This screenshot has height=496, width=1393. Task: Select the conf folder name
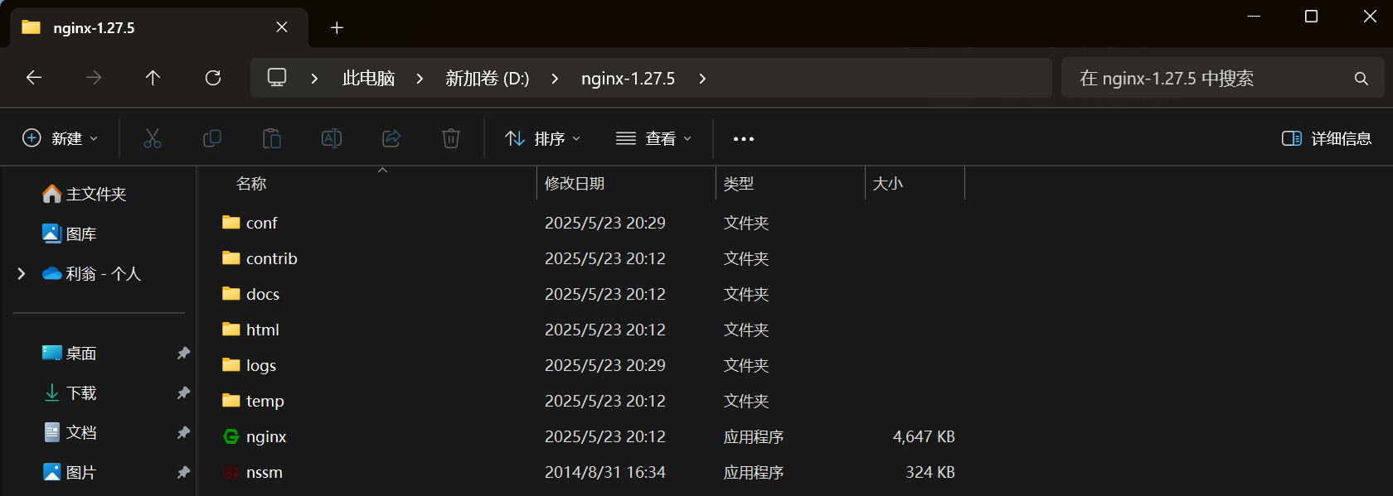[x=261, y=223]
